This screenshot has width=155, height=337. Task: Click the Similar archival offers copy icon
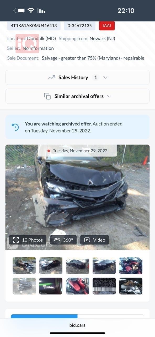click(47, 96)
